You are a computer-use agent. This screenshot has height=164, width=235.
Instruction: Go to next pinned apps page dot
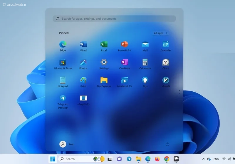[179, 93]
